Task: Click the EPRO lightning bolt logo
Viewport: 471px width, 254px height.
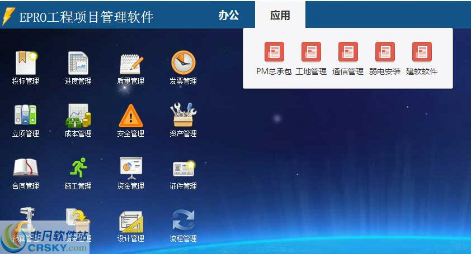Action: coord(8,16)
